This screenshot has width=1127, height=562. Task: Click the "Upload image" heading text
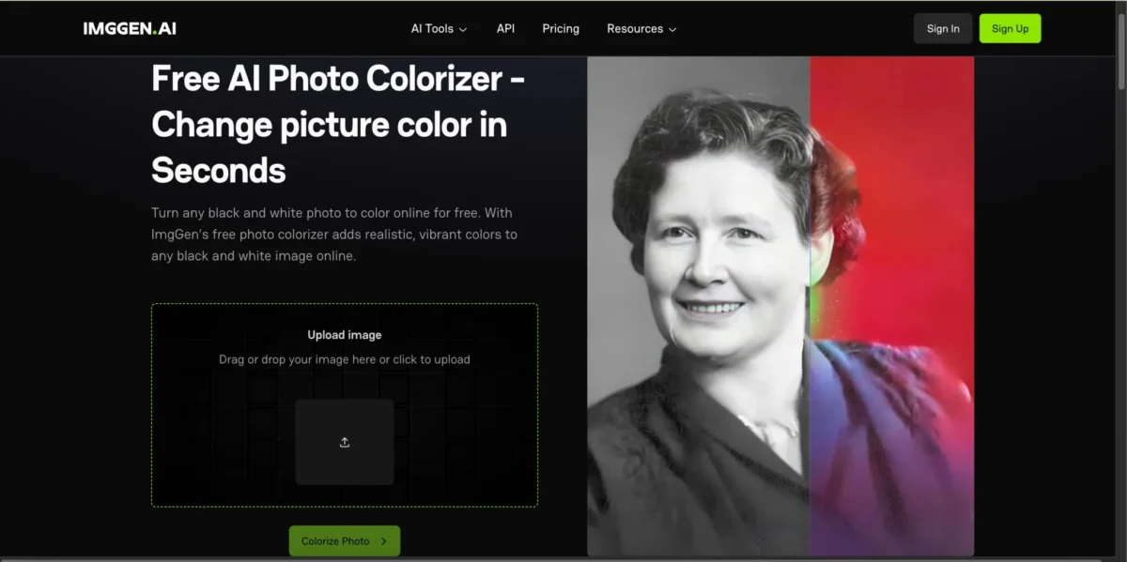tap(345, 335)
